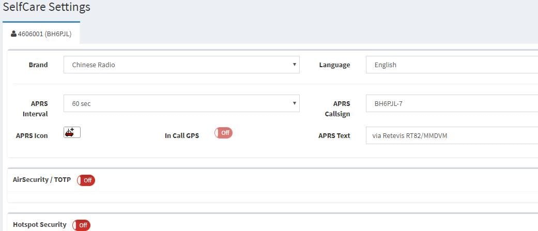This screenshot has height=231, width=538.
Task: Click the In Call GPS label
Action: [x=182, y=135]
